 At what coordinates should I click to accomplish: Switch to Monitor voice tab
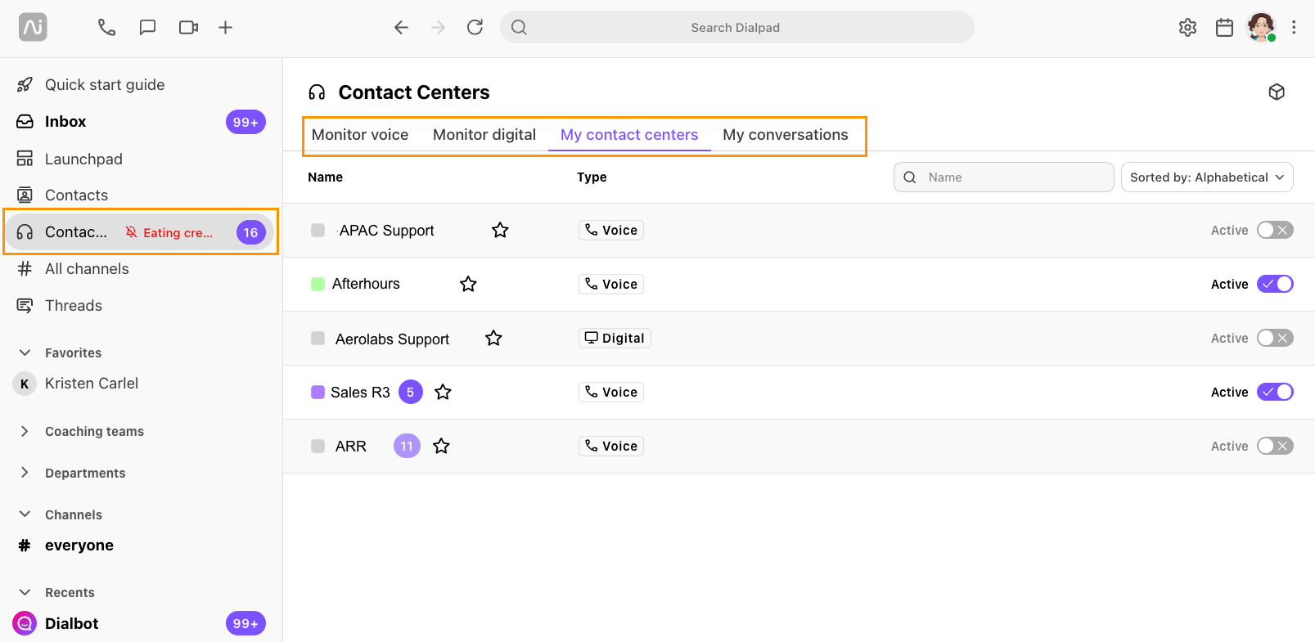click(360, 135)
